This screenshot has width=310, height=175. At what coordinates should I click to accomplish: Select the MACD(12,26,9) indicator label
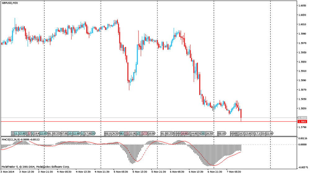click(11, 140)
